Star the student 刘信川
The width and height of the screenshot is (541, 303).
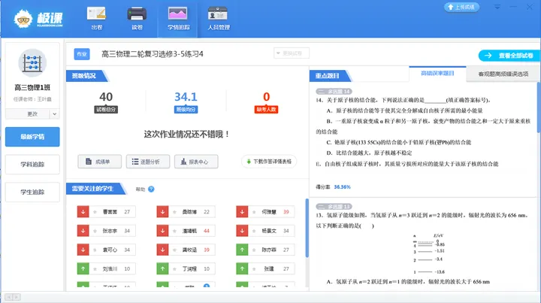point(95,269)
